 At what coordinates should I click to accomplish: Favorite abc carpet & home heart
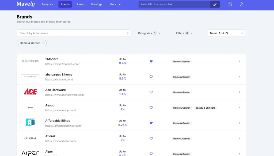coord(151,77)
